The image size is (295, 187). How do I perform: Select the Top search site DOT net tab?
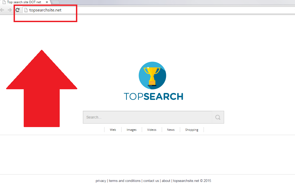point(24,2)
